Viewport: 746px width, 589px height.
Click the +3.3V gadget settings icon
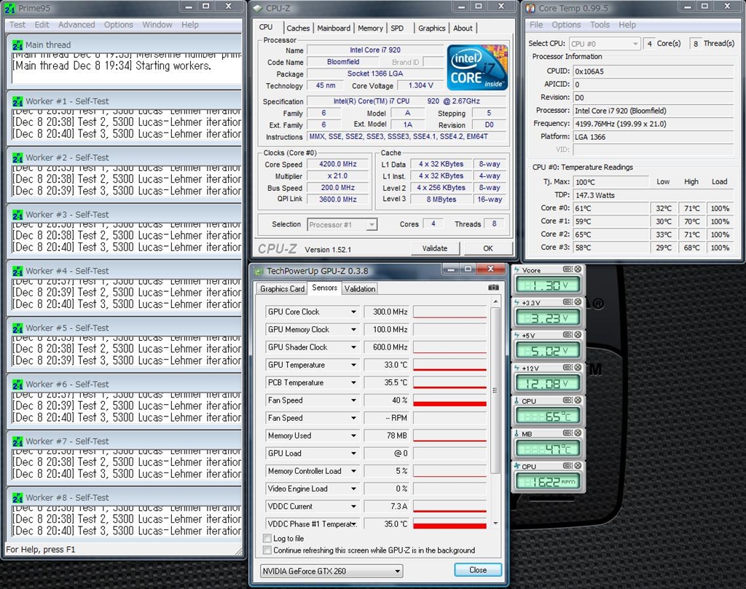568,303
